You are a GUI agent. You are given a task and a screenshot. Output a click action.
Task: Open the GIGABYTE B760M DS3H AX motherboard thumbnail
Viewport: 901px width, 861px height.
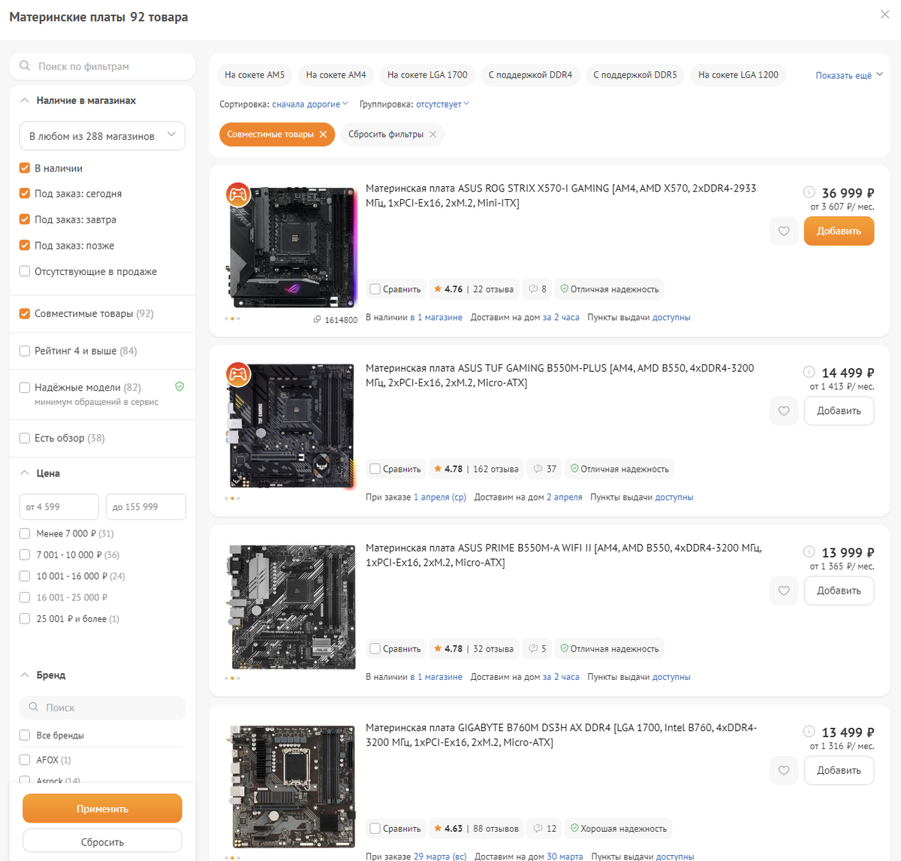pos(292,787)
